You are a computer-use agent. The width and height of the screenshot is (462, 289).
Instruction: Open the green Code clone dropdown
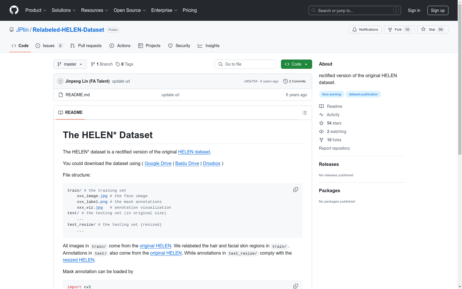click(297, 64)
